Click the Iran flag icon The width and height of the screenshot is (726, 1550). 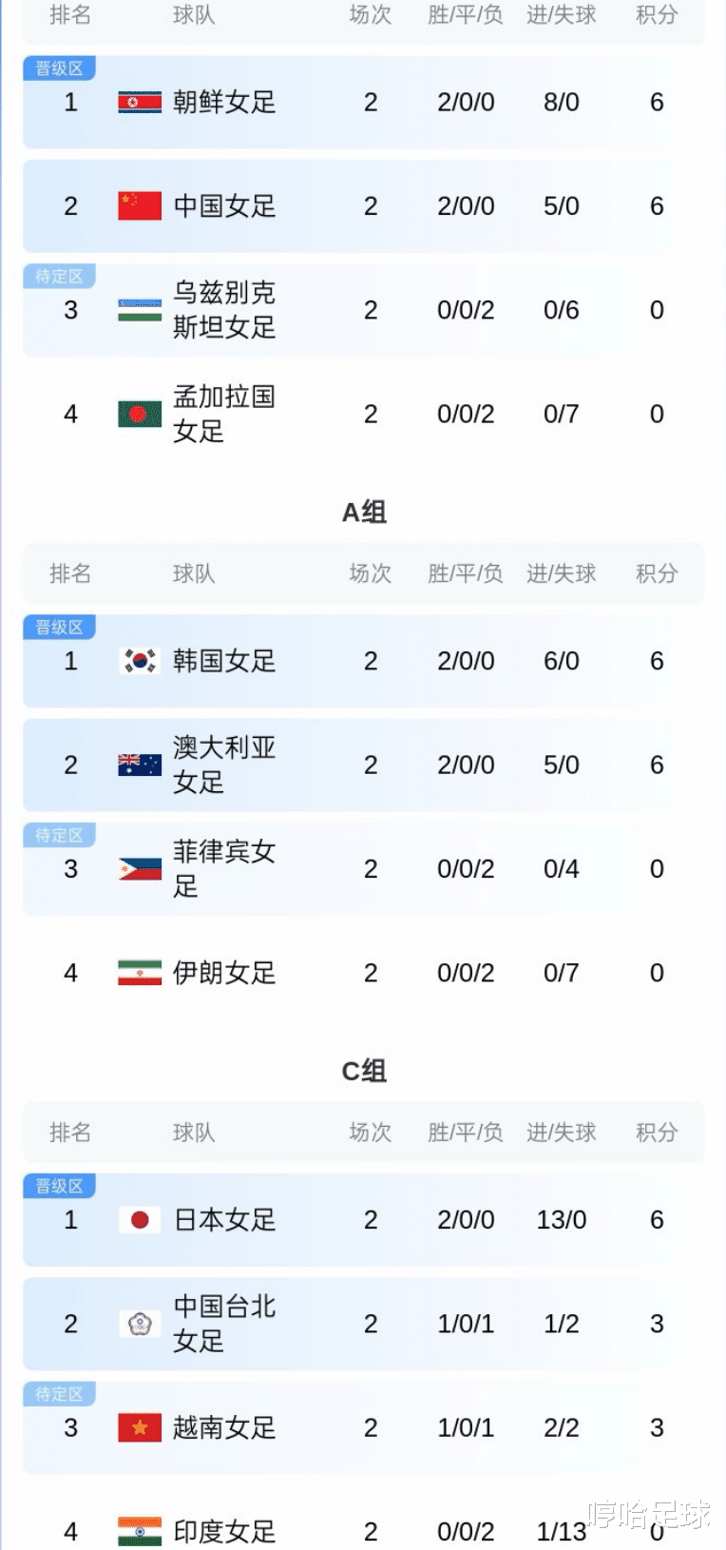140,973
